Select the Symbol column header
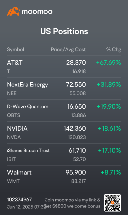 [16, 49]
